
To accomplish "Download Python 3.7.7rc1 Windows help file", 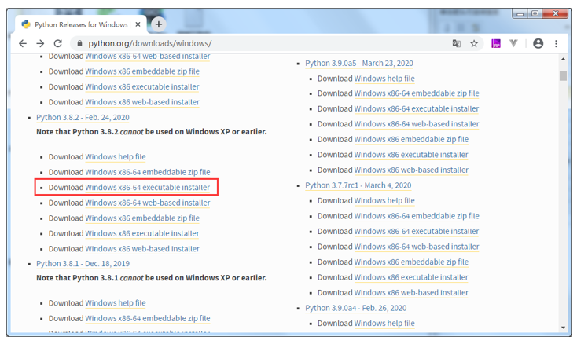I will point(384,201).
